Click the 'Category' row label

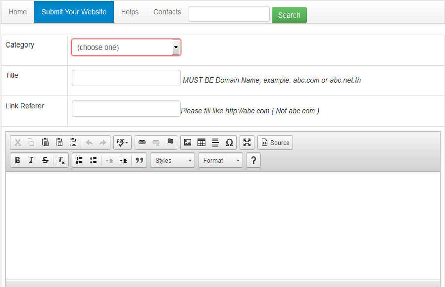20,45
